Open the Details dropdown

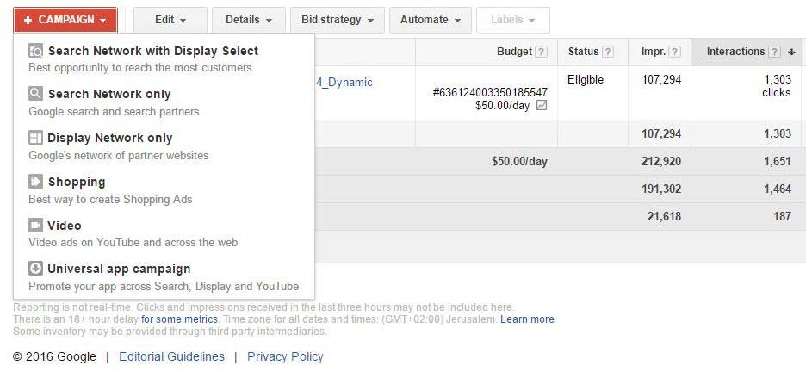(x=248, y=20)
